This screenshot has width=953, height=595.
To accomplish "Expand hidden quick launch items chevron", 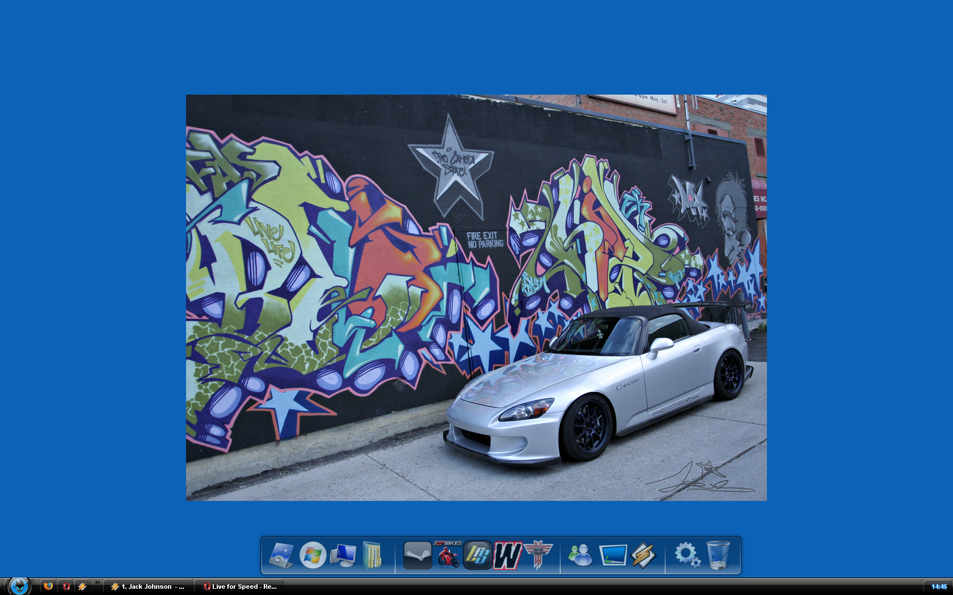I will pyautogui.click(x=98, y=582).
